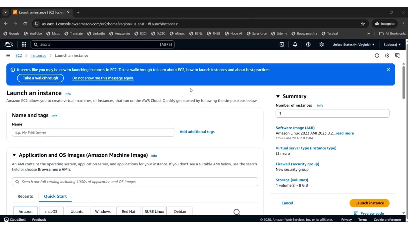This screenshot has height=229, width=408.
Task: Open Info link beside Number of instances
Action: [320, 106]
